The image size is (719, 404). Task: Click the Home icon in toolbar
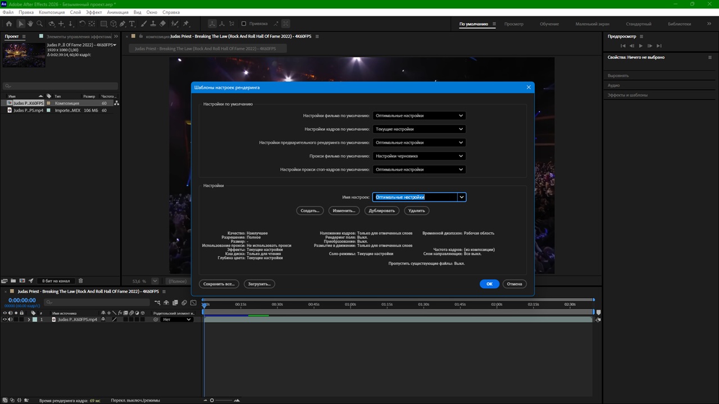point(8,24)
